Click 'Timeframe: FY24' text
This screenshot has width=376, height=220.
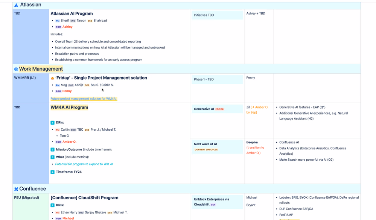[x=69, y=172]
